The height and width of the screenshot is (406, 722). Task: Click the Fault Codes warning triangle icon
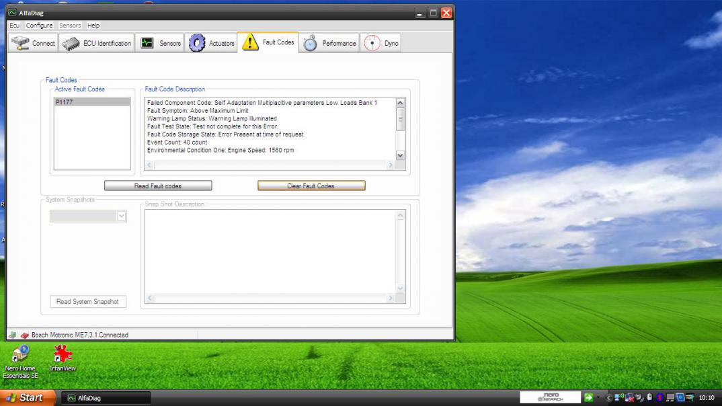coord(250,42)
